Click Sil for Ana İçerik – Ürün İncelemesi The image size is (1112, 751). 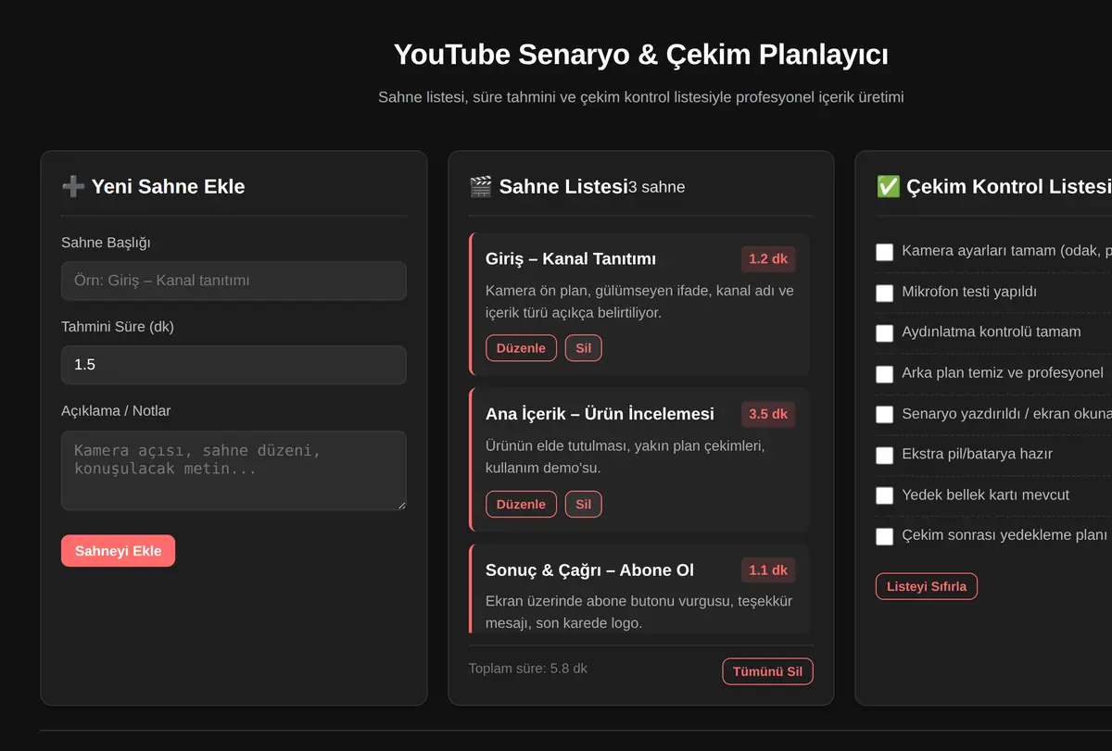pos(584,504)
